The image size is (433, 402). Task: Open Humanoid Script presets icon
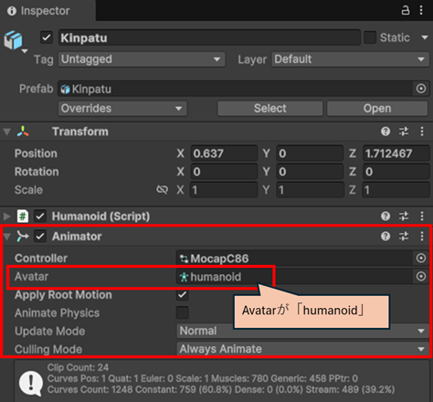click(x=404, y=217)
